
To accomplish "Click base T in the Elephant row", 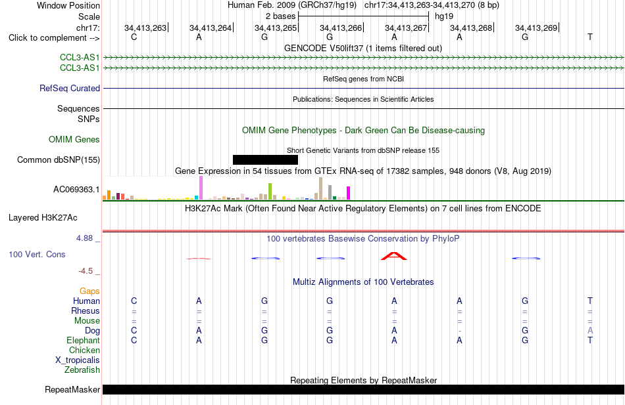I will [590, 340].
